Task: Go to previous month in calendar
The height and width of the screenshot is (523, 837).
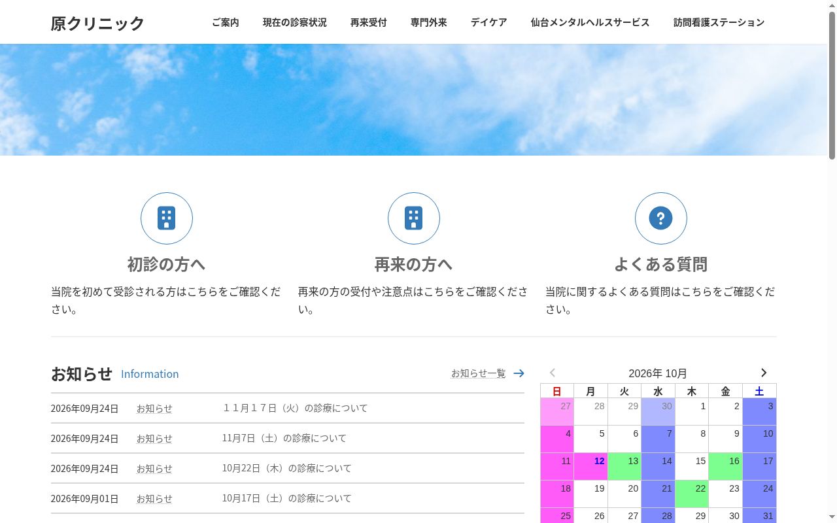Action: point(553,373)
